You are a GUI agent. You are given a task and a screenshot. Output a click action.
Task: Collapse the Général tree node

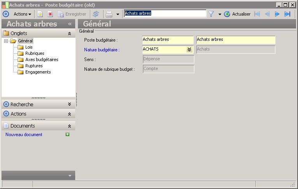(x=6, y=41)
